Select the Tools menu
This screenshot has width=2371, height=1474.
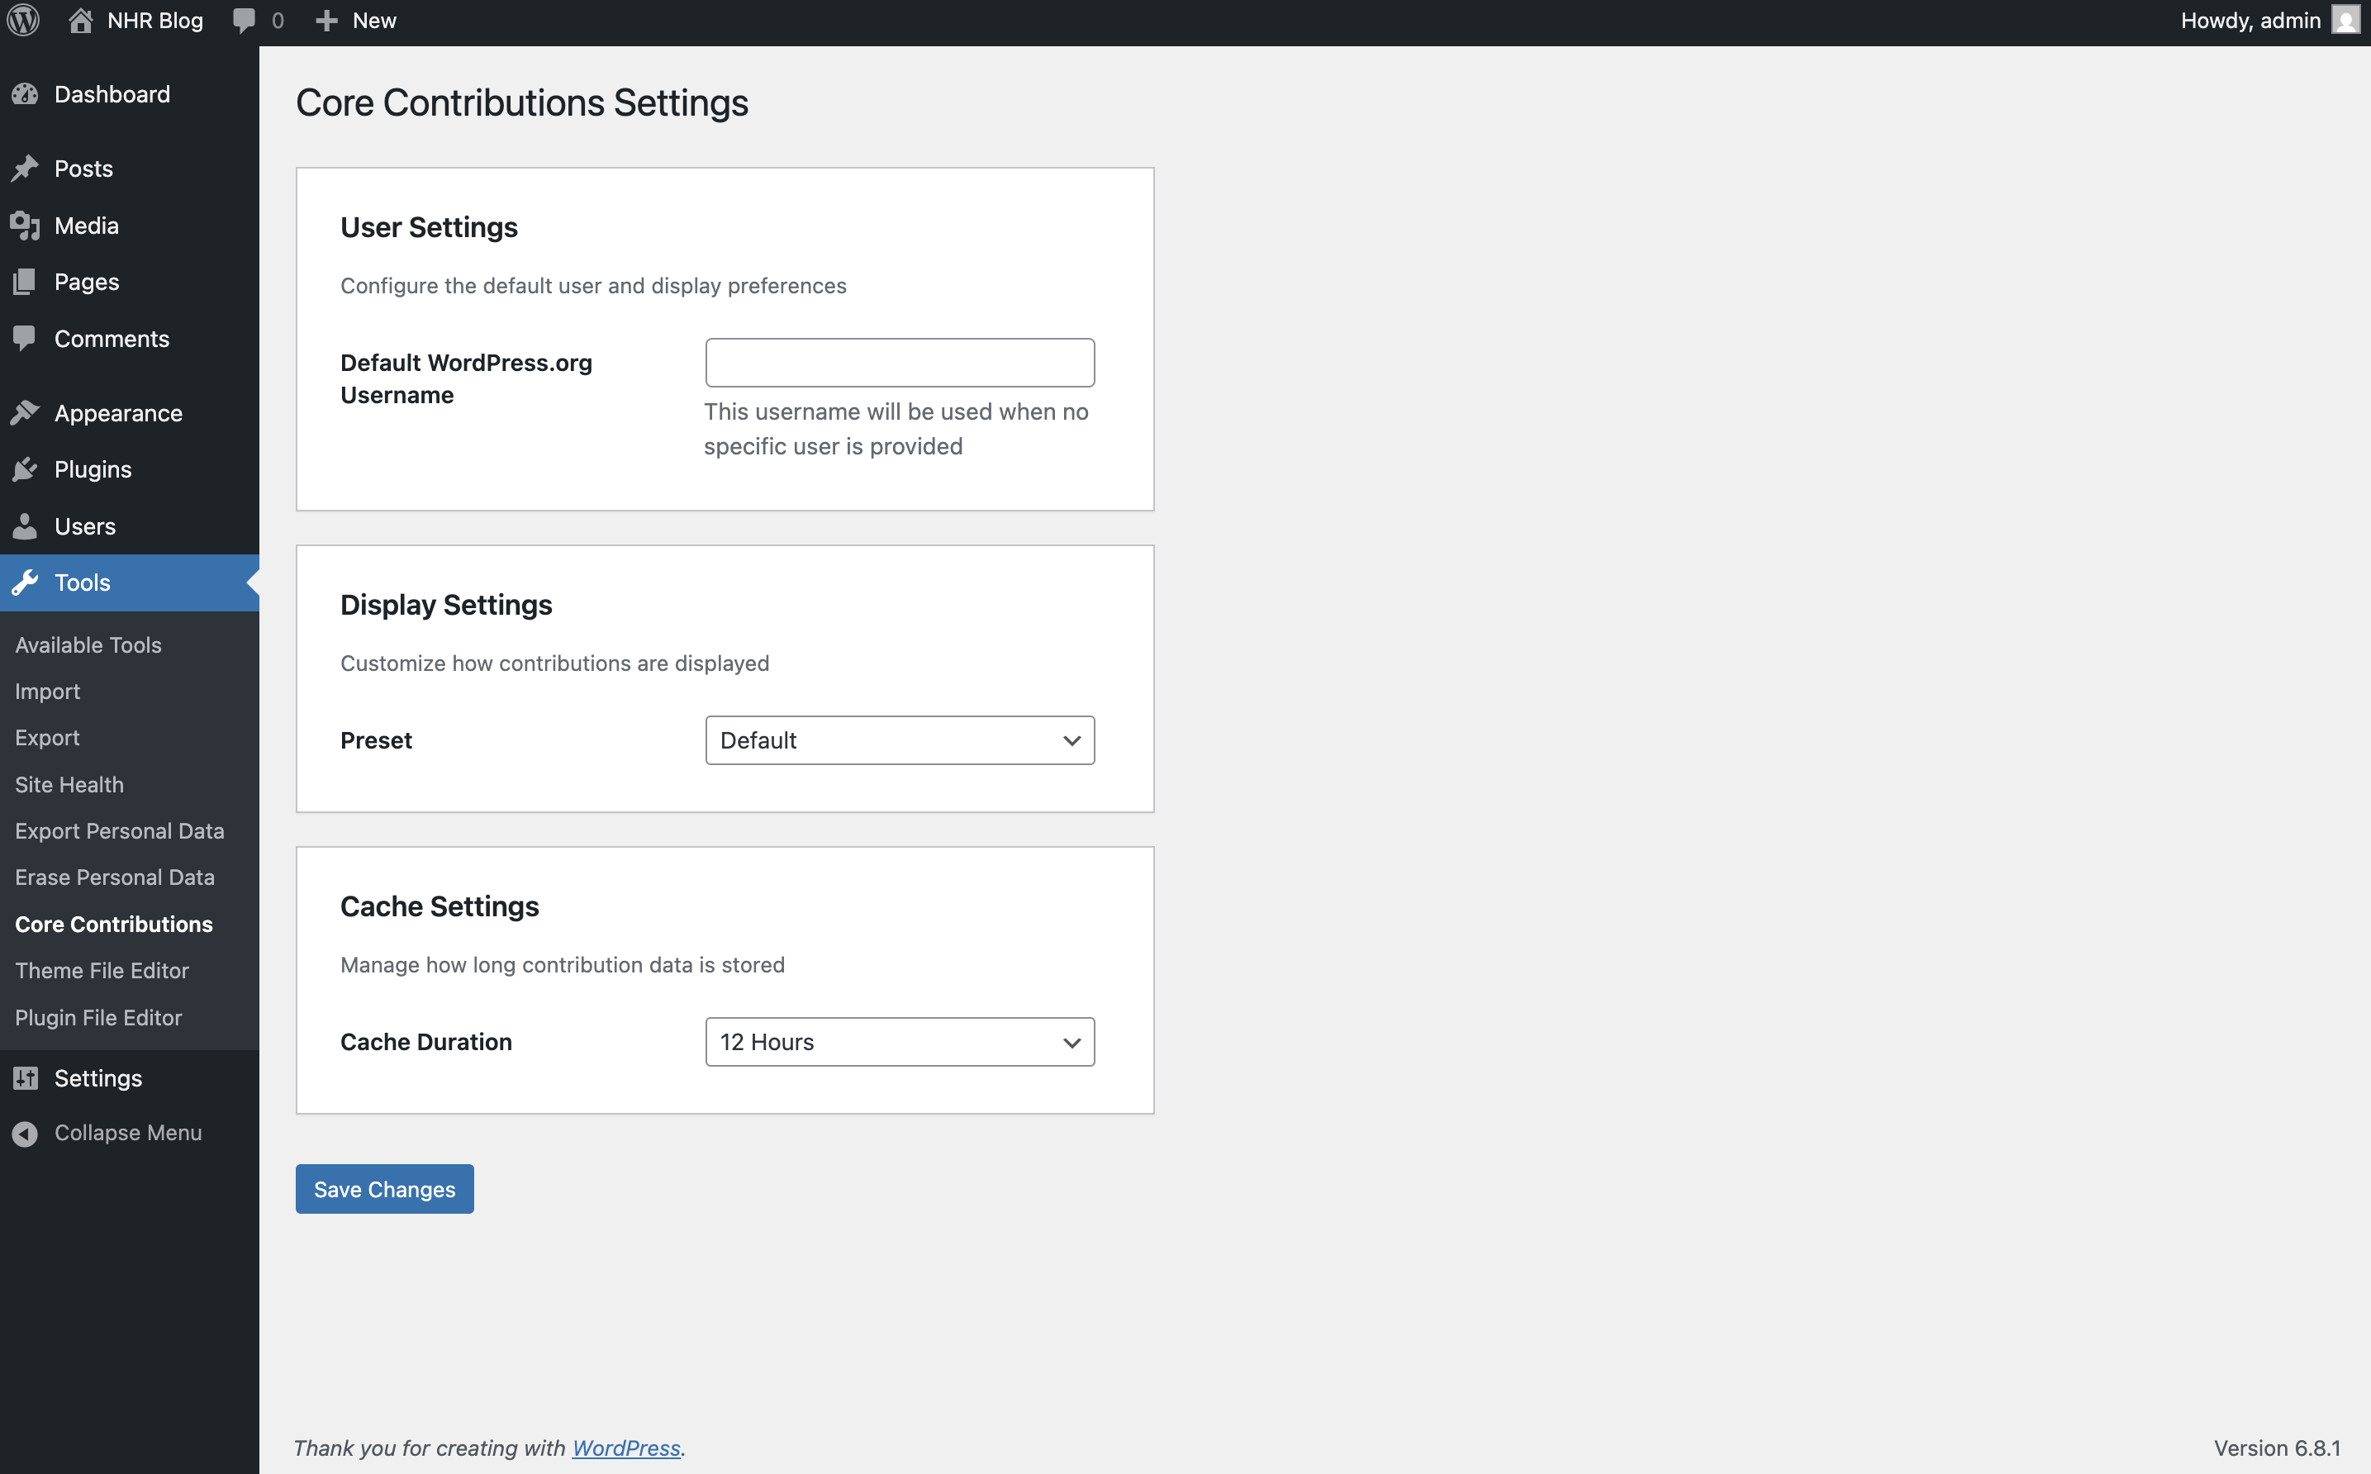coord(130,583)
